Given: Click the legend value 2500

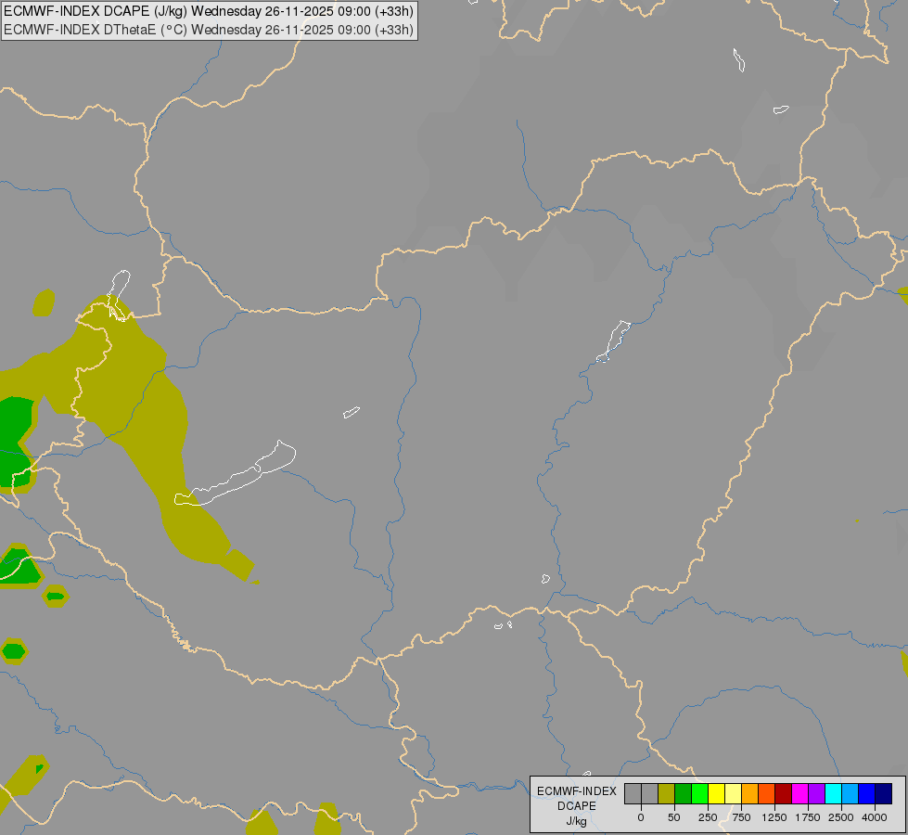Looking at the screenshot, I should point(841,817).
